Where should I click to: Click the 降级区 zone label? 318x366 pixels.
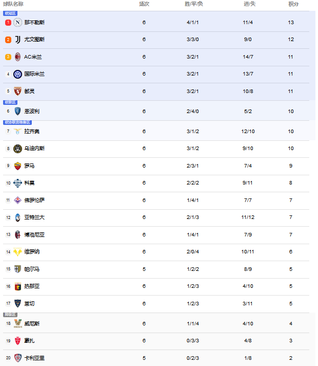[10, 314]
